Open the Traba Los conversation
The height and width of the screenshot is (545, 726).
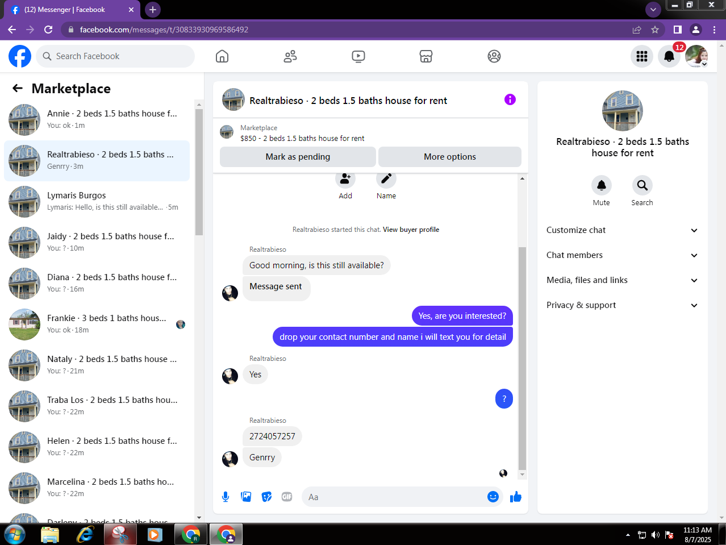pos(97,406)
